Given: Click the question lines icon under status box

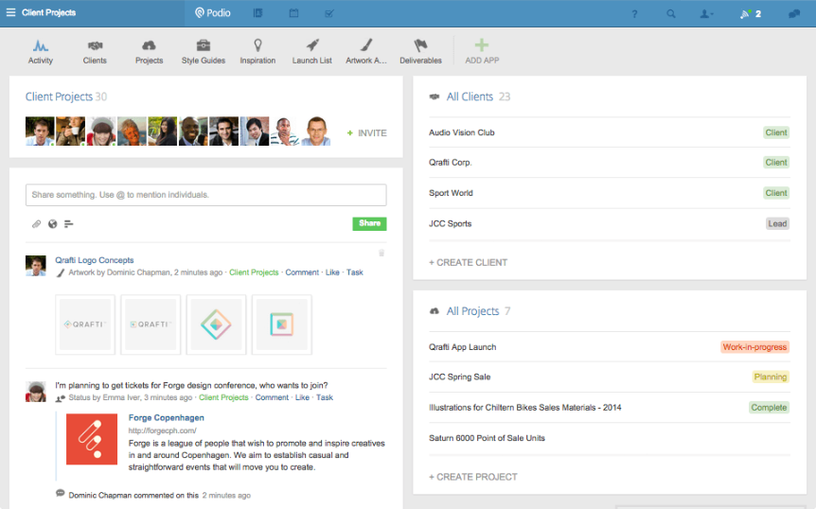Looking at the screenshot, I should click(69, 224).
